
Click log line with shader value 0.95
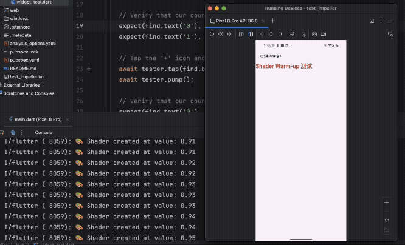100,238
